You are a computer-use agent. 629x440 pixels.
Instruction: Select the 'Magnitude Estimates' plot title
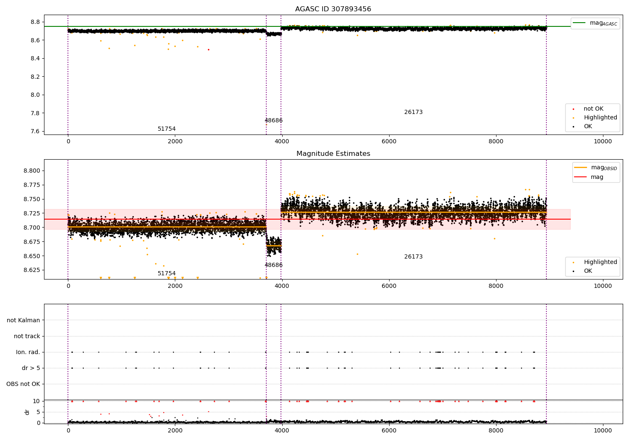click(333, 154)
